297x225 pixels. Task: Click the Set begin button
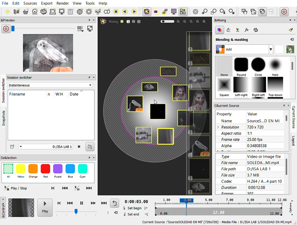pyautogui.click(x=134, y=208)
